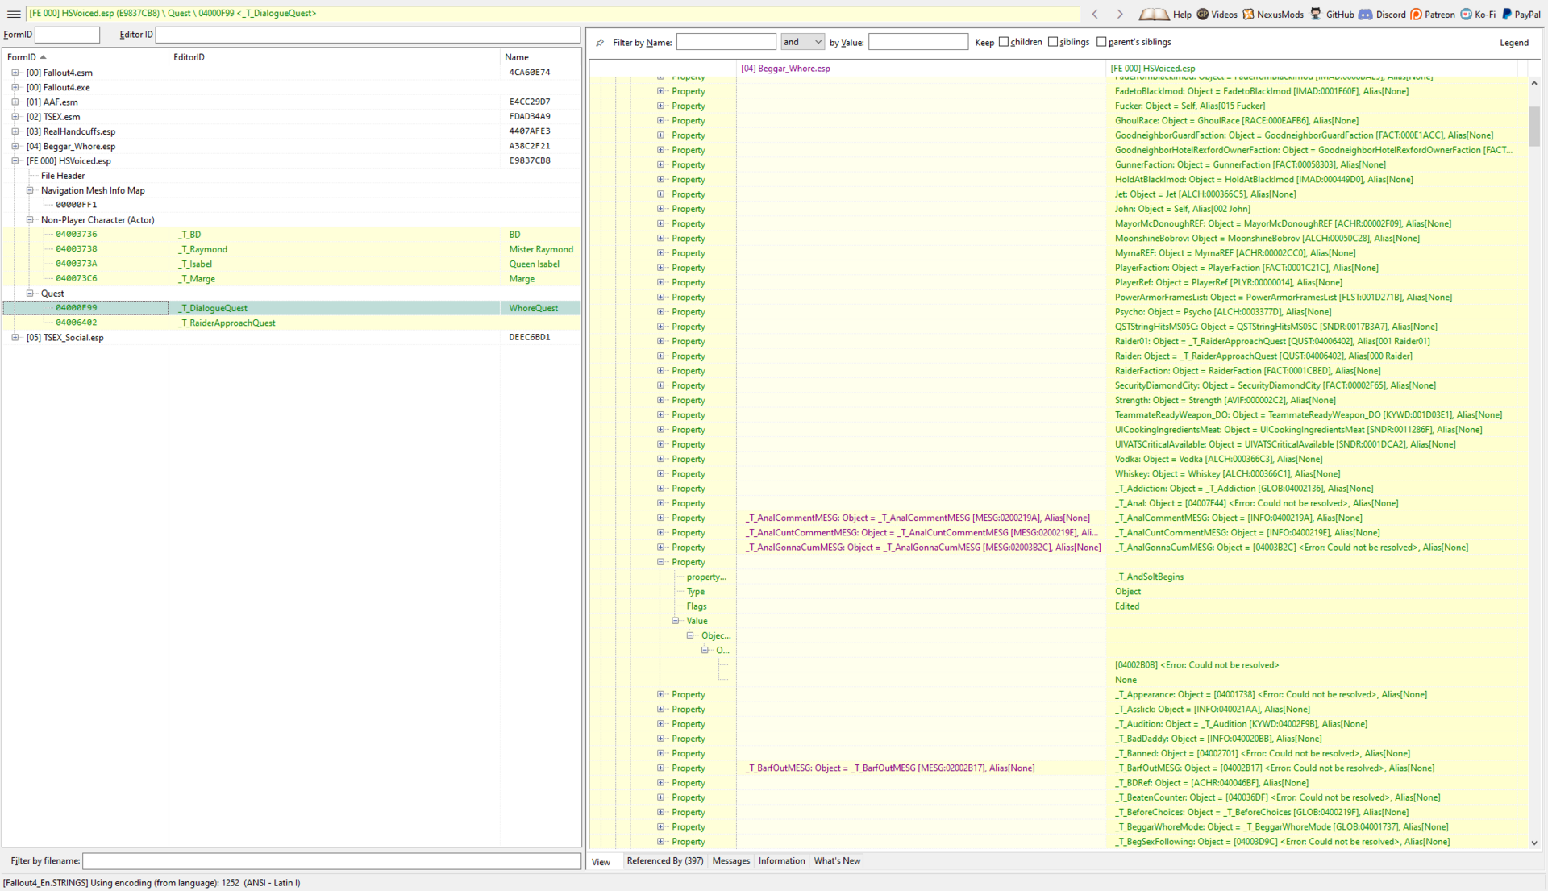Collapse HSVoiced.esp tree node

[x=15, y=160]
